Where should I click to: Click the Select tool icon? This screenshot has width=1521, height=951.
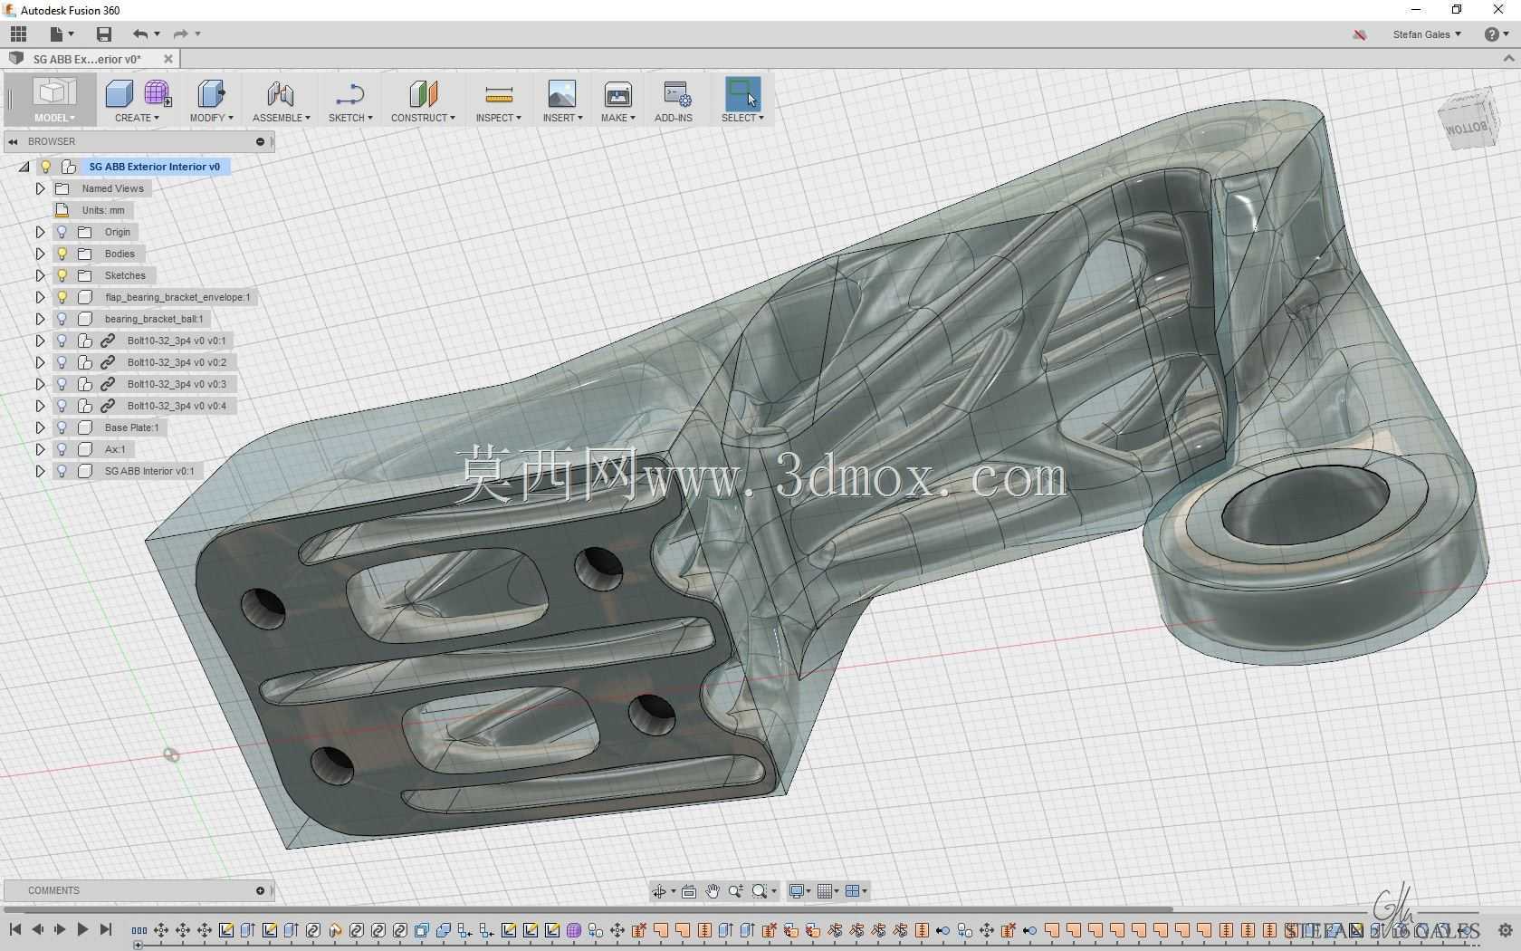coord(742,93)
